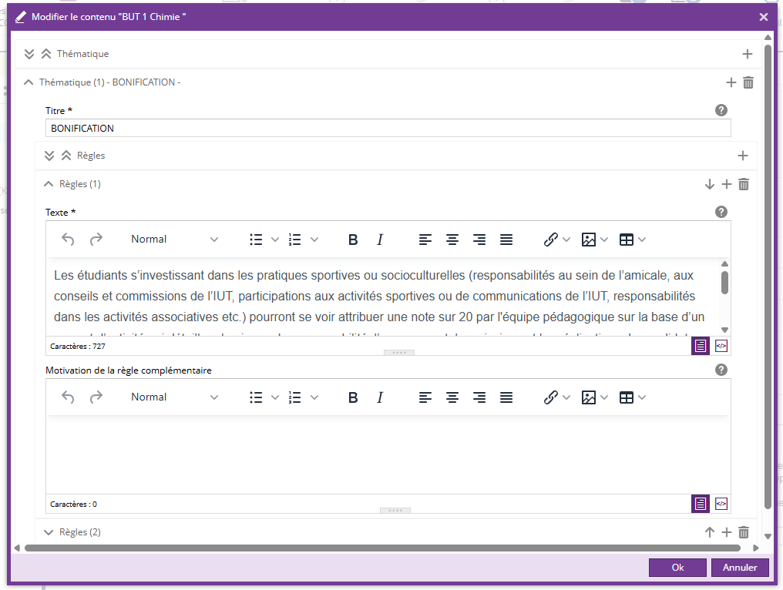783x590 pixels.
Task: Switch Texte editor to source code view
Action: [x=721, y=346]
